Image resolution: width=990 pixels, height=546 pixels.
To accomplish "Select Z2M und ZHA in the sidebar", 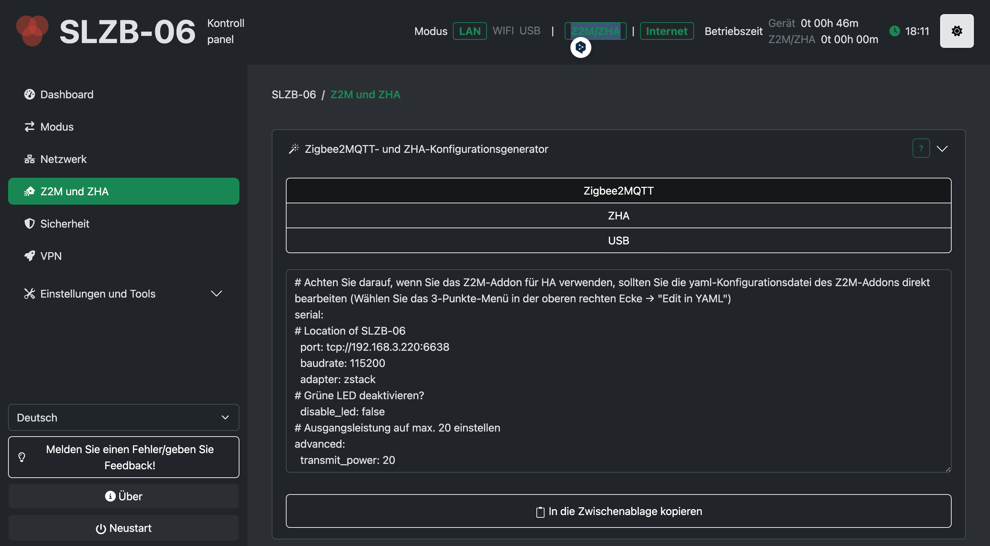I will 124,191.
